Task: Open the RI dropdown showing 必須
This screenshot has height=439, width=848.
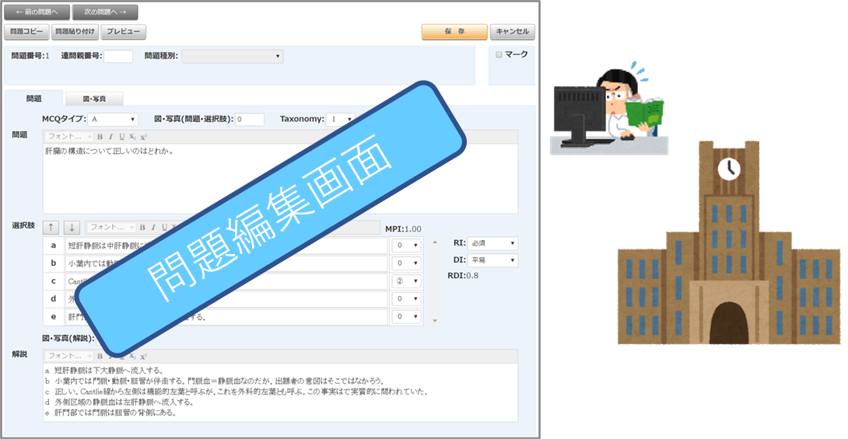Action: point(492,243)
